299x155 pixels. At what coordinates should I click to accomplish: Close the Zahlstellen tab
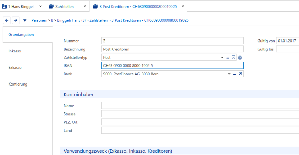[85, 6]
